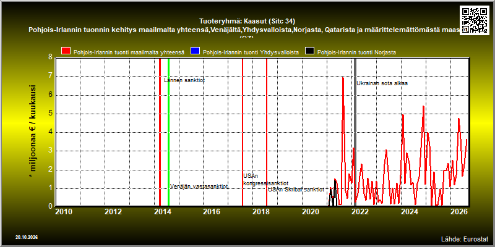The width and height of the screenshot is (495, 247).
Task: Click the x-axis label 2024
Action: point(409,212)
